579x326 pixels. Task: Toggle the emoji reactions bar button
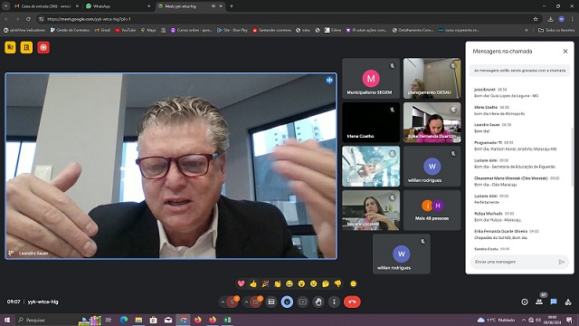(x=287, y=302)
